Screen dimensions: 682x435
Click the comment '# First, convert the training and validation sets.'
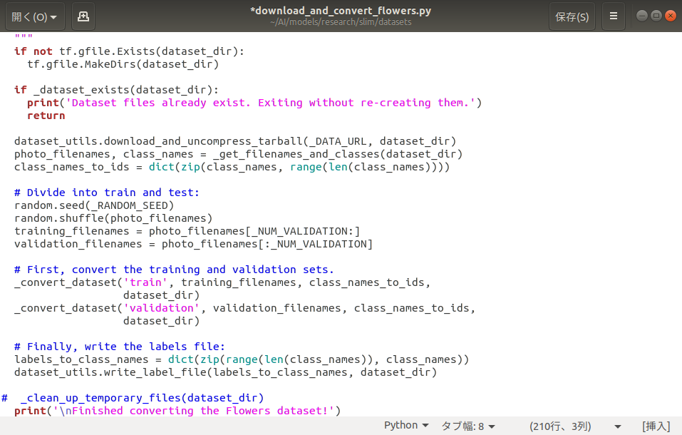(174, 270)
